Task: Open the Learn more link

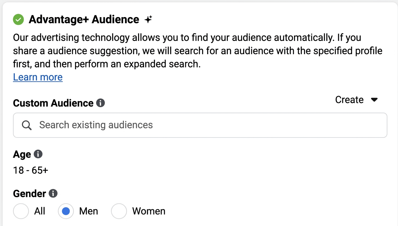Action: click(38, 77)
